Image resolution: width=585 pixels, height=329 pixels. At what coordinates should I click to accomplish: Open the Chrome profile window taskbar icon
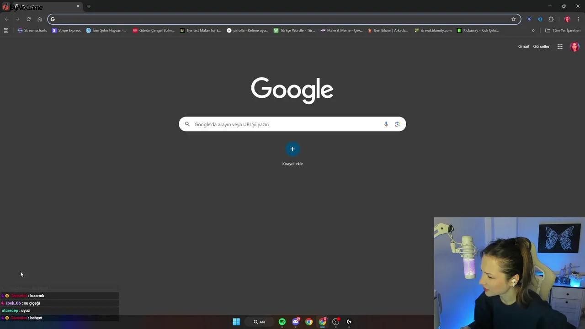323,322
